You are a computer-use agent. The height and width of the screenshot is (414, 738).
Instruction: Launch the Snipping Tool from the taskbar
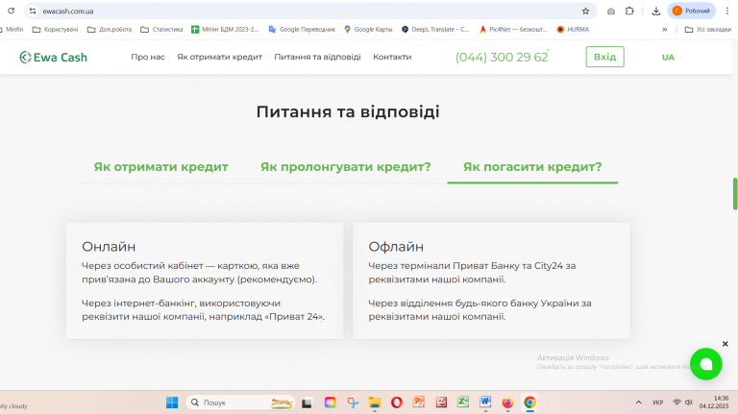(x=353, y=402)
